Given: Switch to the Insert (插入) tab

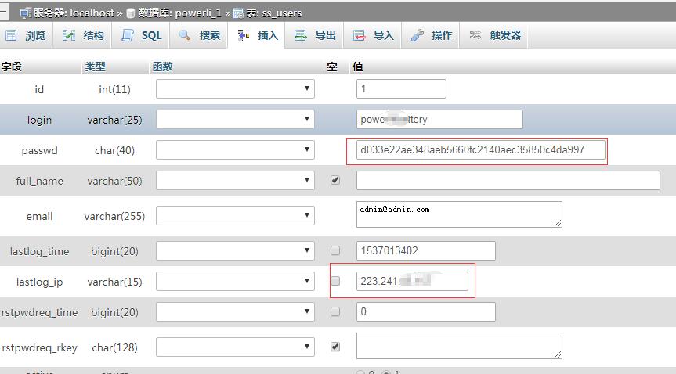Looking at the screenshot, I should tap(258, 36).
